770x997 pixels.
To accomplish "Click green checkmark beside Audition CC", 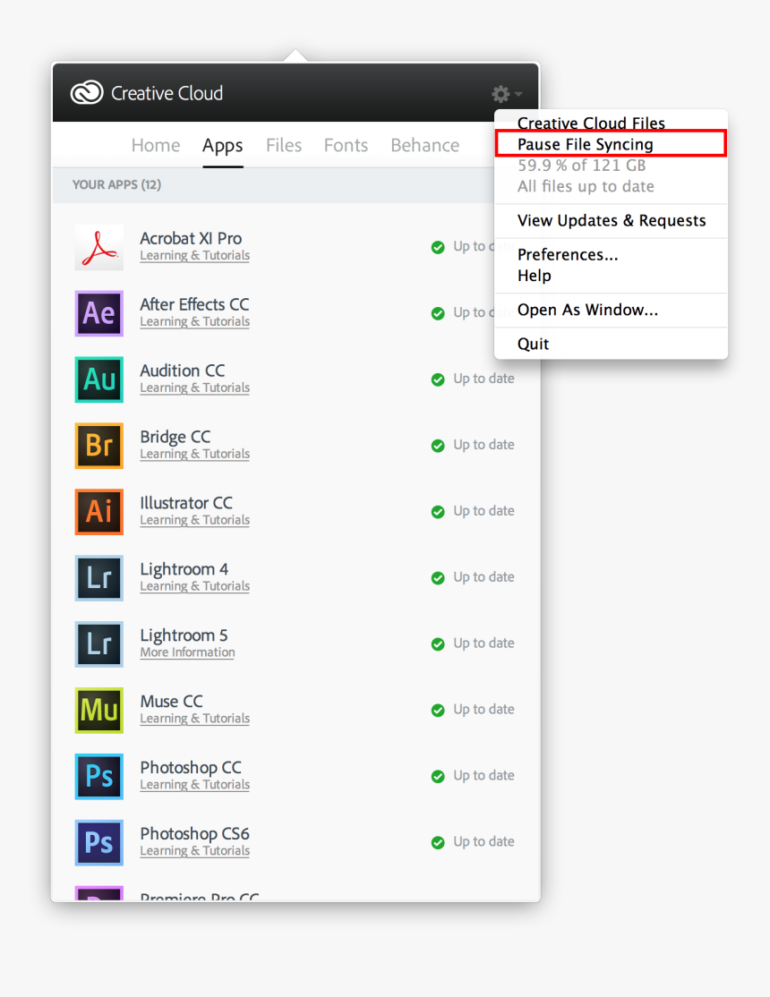I will (438, 379).
